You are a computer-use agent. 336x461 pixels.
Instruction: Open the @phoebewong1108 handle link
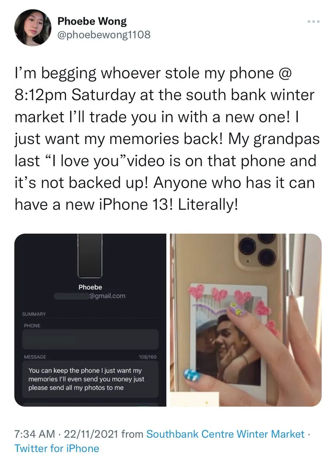click(x=104, y=35)
